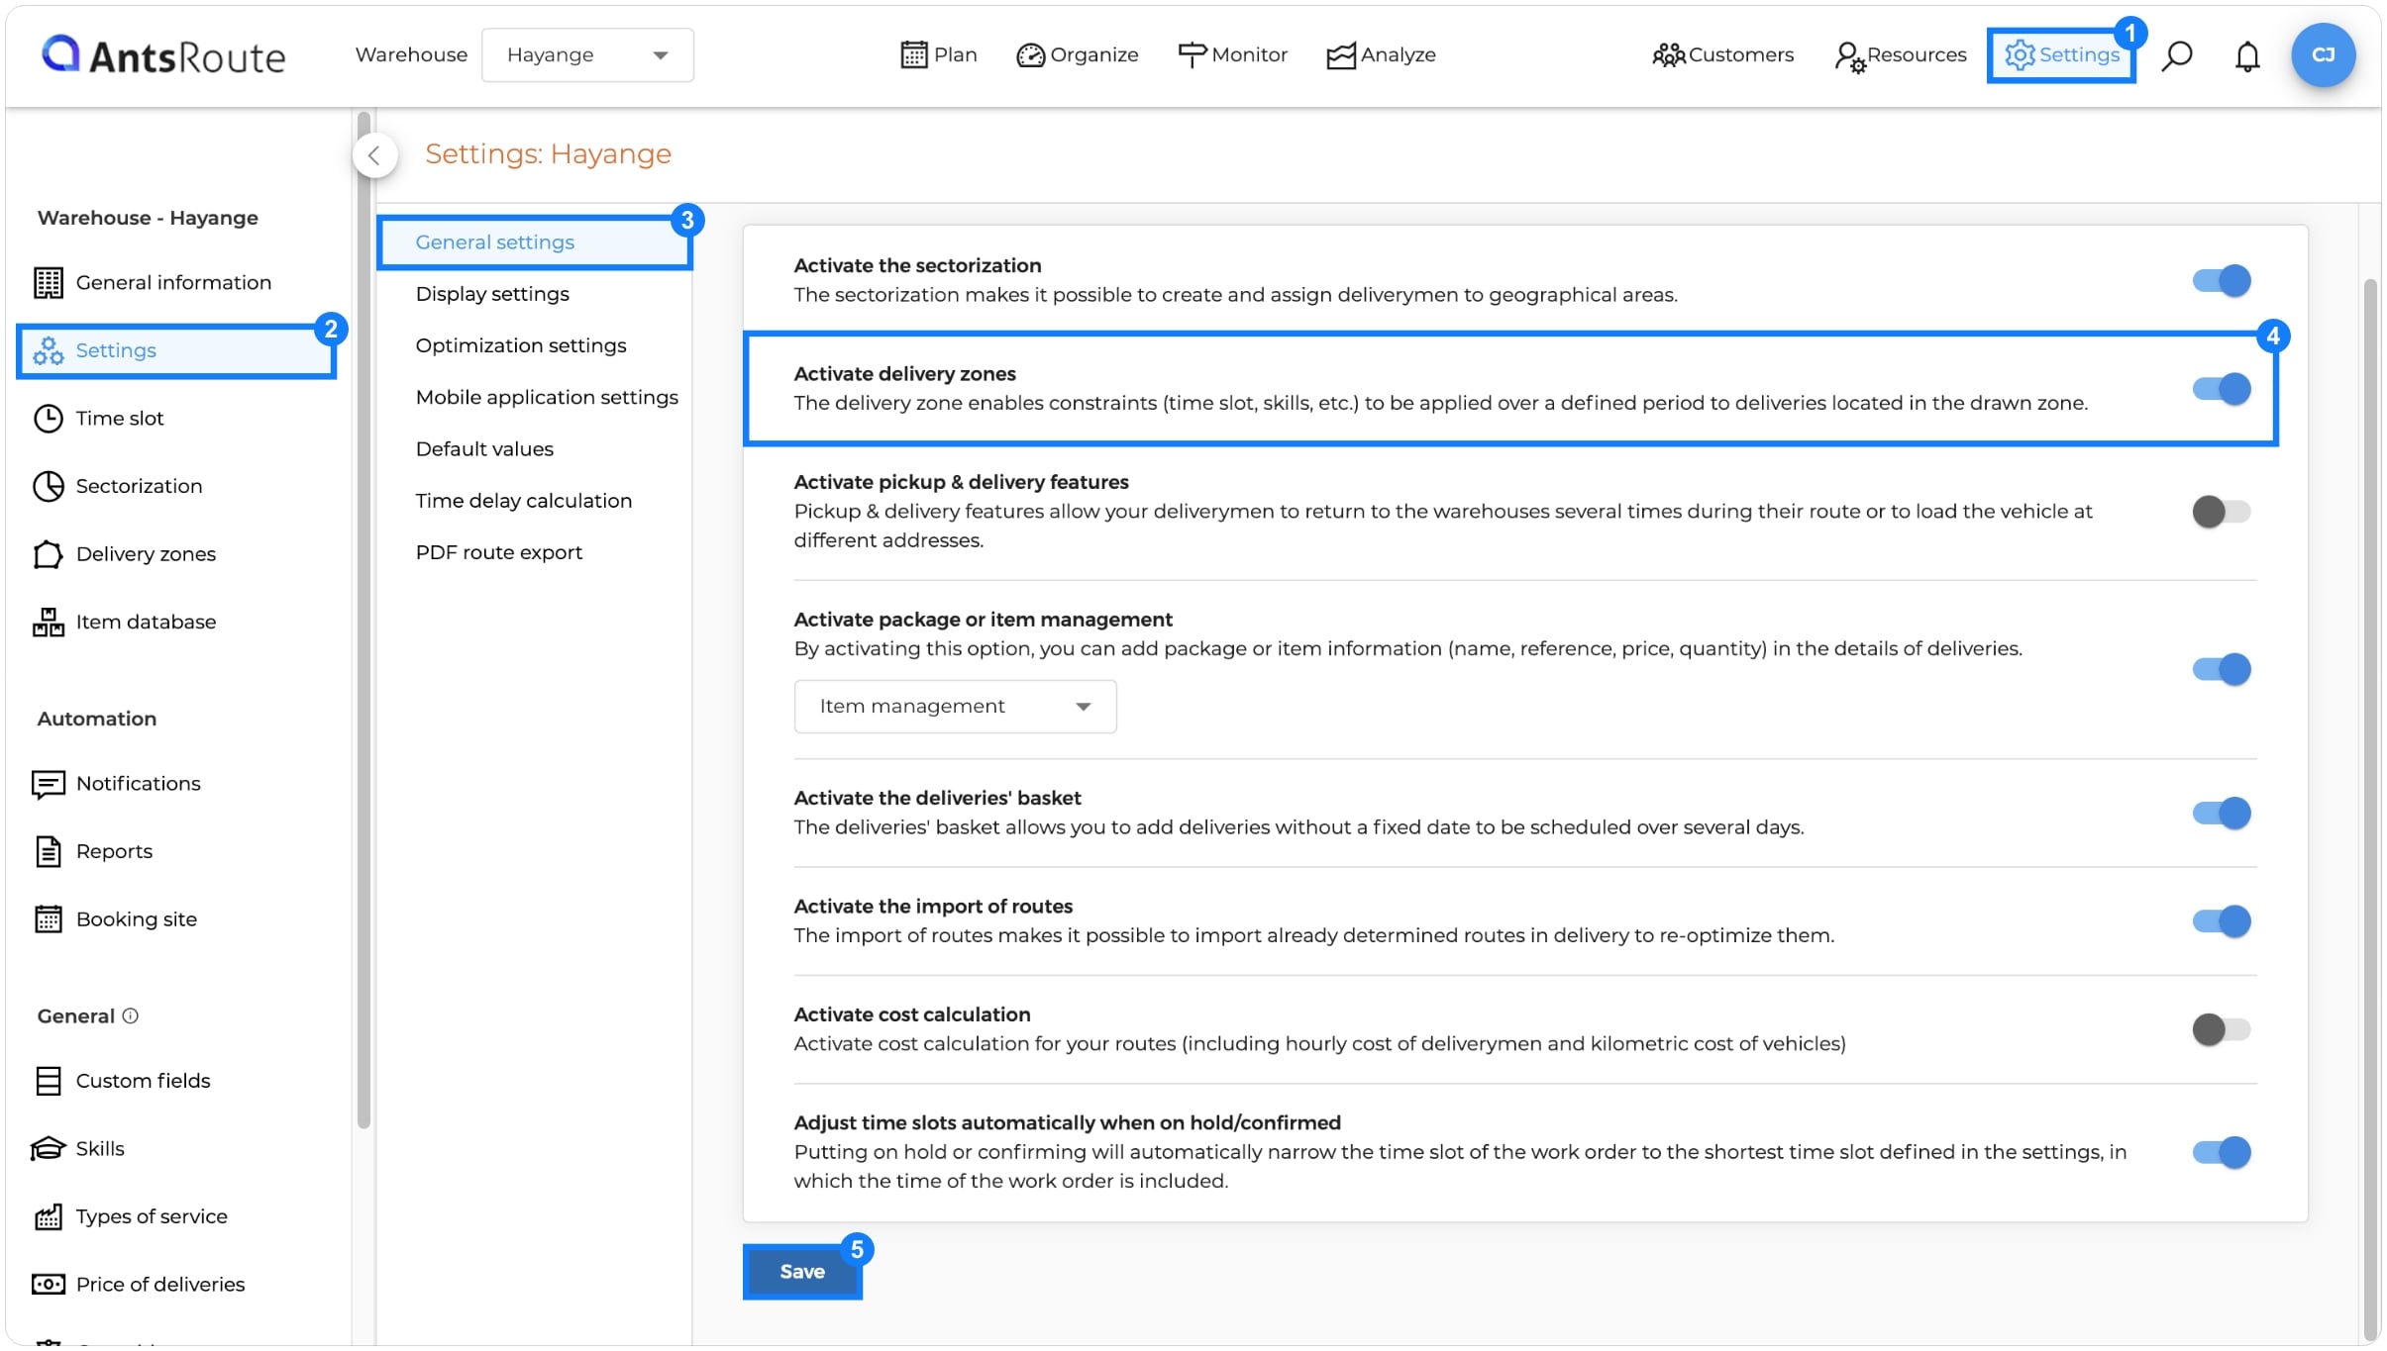This screenshot has width=2387, height=1351.
Task: Toggle the import of routes switch
Action: click(2221, 921)
